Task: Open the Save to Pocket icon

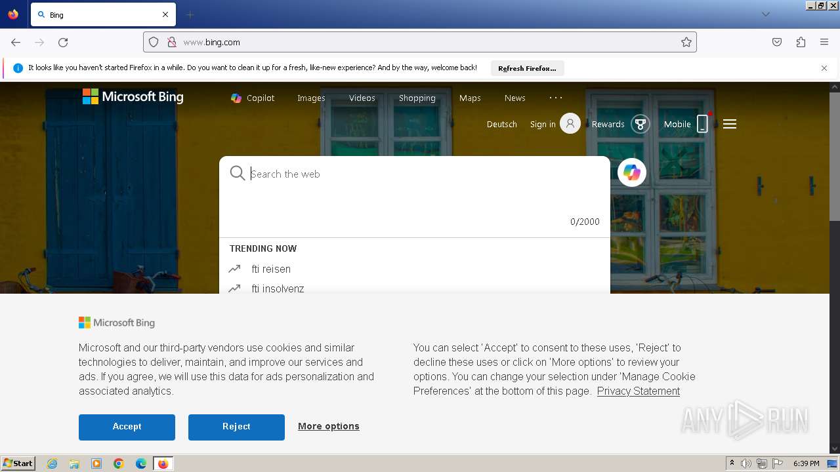Action: [777, 42]
